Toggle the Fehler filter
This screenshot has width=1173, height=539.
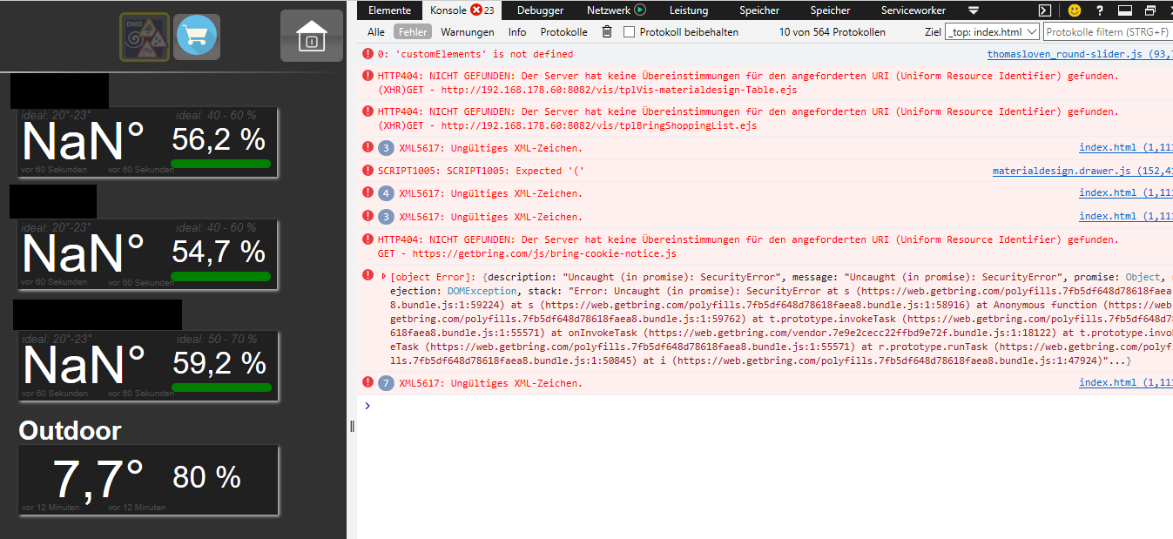pos(413,31)
